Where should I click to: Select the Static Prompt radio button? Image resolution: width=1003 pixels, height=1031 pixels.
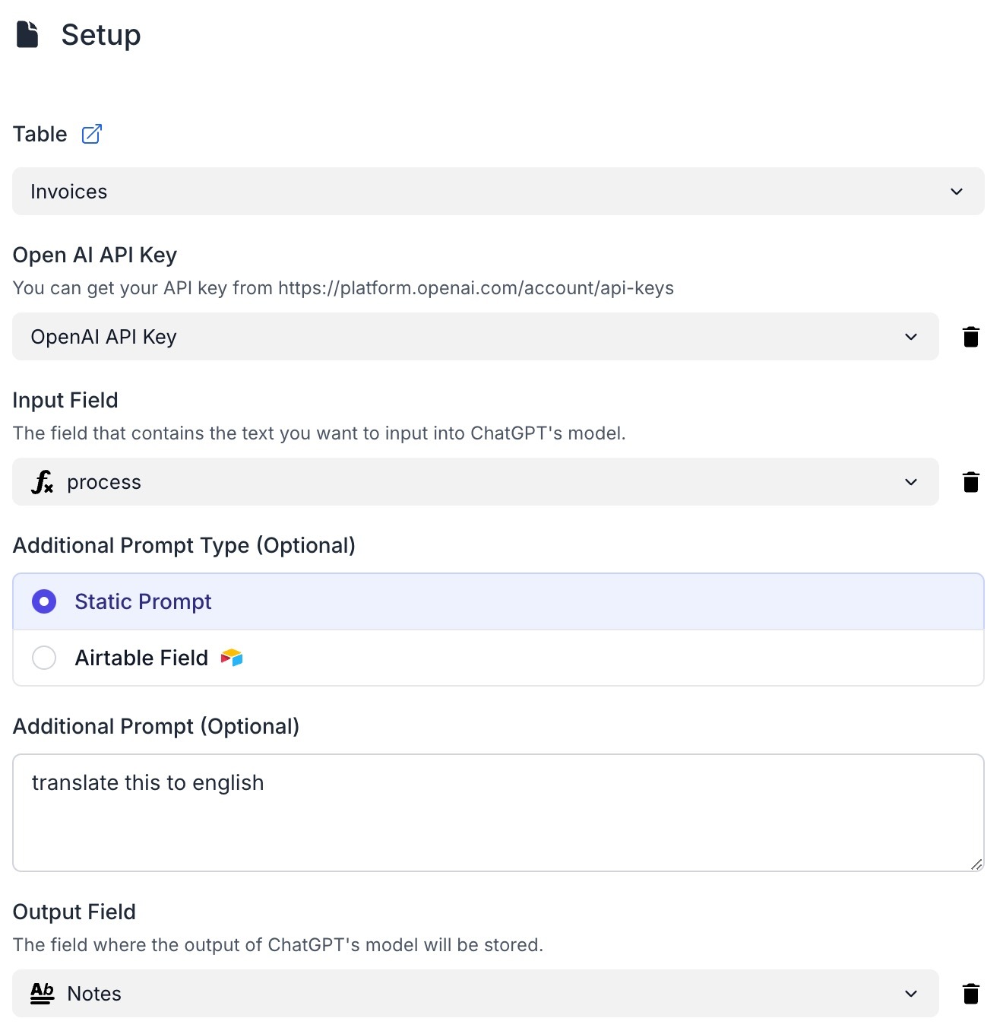tap(44, 601)
